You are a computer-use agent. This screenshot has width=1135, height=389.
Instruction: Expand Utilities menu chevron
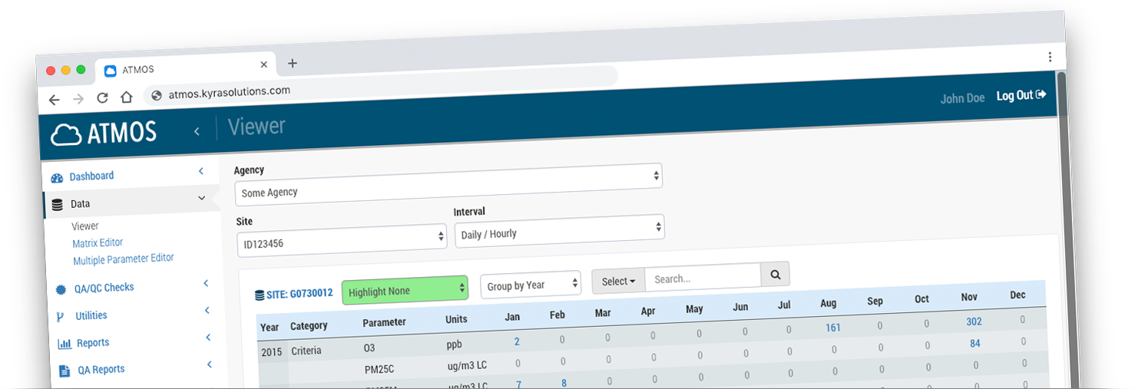[x=207, y=310]
